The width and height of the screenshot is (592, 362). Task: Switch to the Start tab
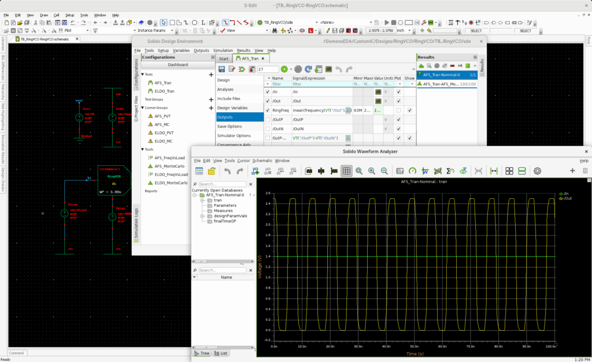click(224, 58)
